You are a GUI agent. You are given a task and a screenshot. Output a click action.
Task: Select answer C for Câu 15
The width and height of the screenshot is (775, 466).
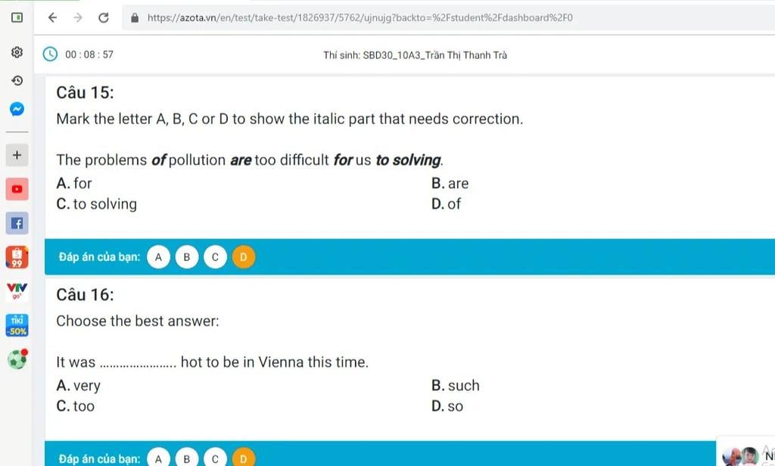click(215, 257)
